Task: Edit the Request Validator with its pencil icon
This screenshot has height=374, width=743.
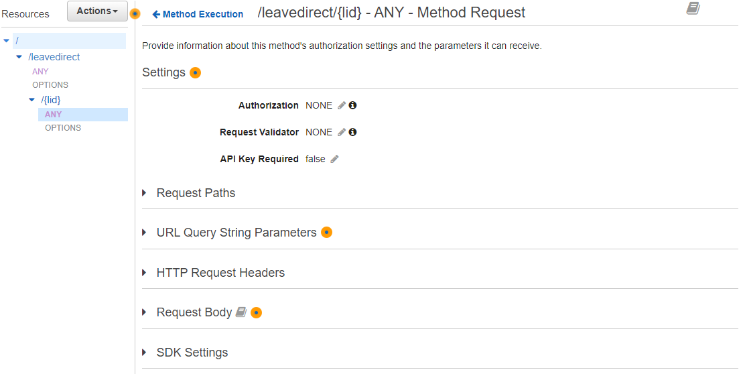Action: (x=342, y=132)
